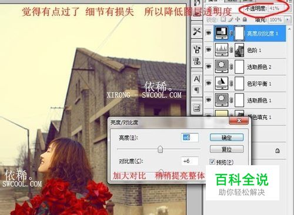Viewport: 294px width, 215px height.
Task: Toggle the 预览(P) checkbox
Action: [212, 162]
